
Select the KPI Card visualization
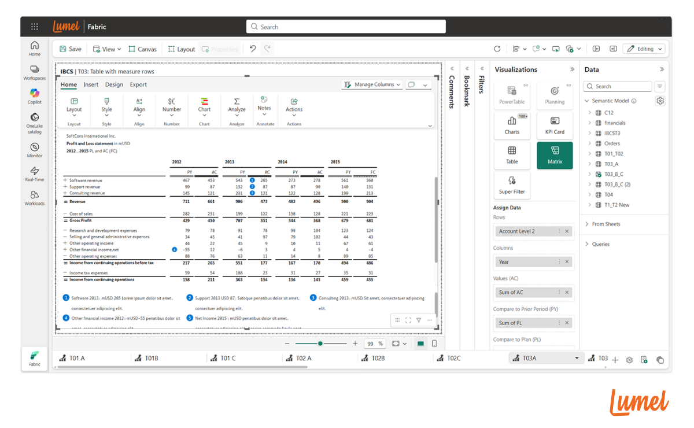[x=555, y=124]
